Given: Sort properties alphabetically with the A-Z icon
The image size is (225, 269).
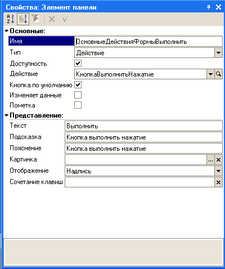Looking at the screenshot, I should click(11, 19).
